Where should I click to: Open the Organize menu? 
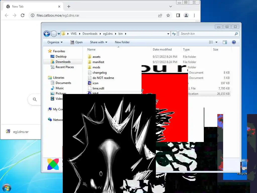pos(55,42)
